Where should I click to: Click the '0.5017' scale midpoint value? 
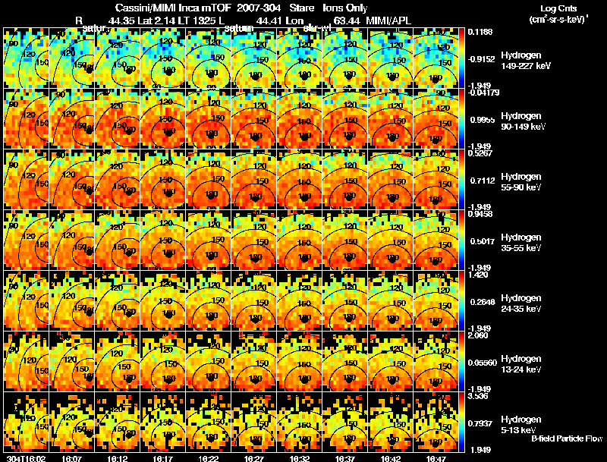(x=483, y=241)
